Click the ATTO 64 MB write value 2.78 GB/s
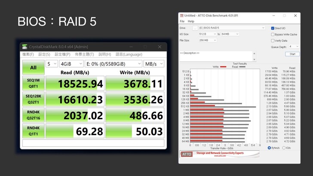This screenshot has width=313, height=176. (x=272, y=142)
